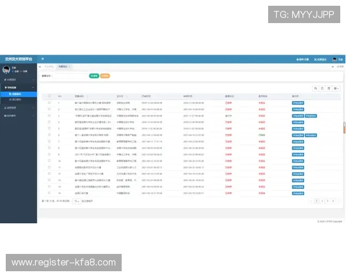This screenshot has width=346, height=277.
Task: Open operation manual in header
Action: coord(303,59)
